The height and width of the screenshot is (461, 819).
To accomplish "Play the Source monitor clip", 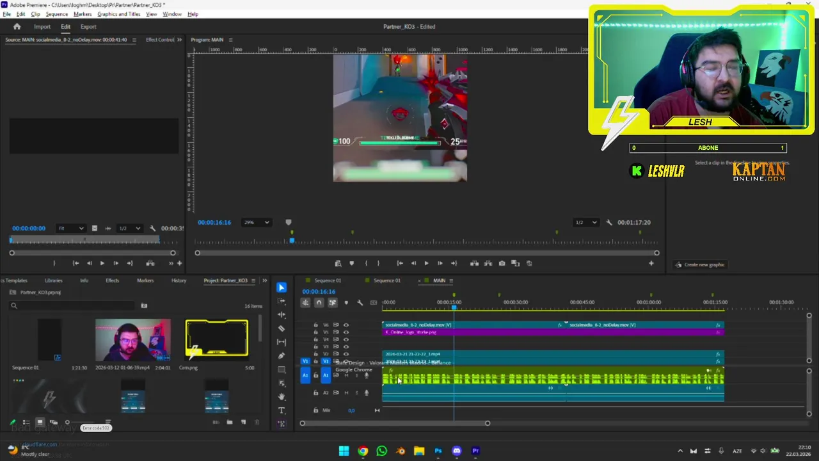I will 102,263.
